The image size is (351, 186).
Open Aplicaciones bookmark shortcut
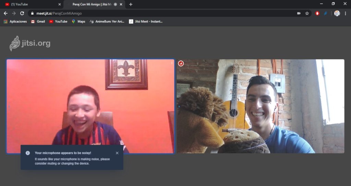tap(15, 22)
